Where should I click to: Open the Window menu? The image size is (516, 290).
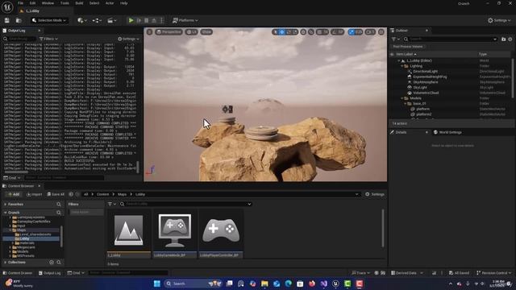(x=48, y=3)
